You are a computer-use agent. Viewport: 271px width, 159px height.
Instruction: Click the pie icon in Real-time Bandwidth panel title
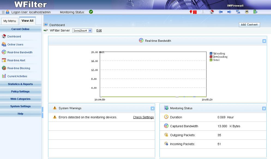coord(141,40)
